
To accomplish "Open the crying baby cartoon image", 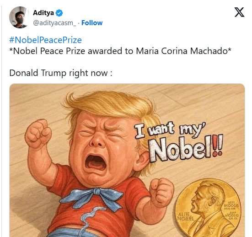I will [x=127, y=160].
